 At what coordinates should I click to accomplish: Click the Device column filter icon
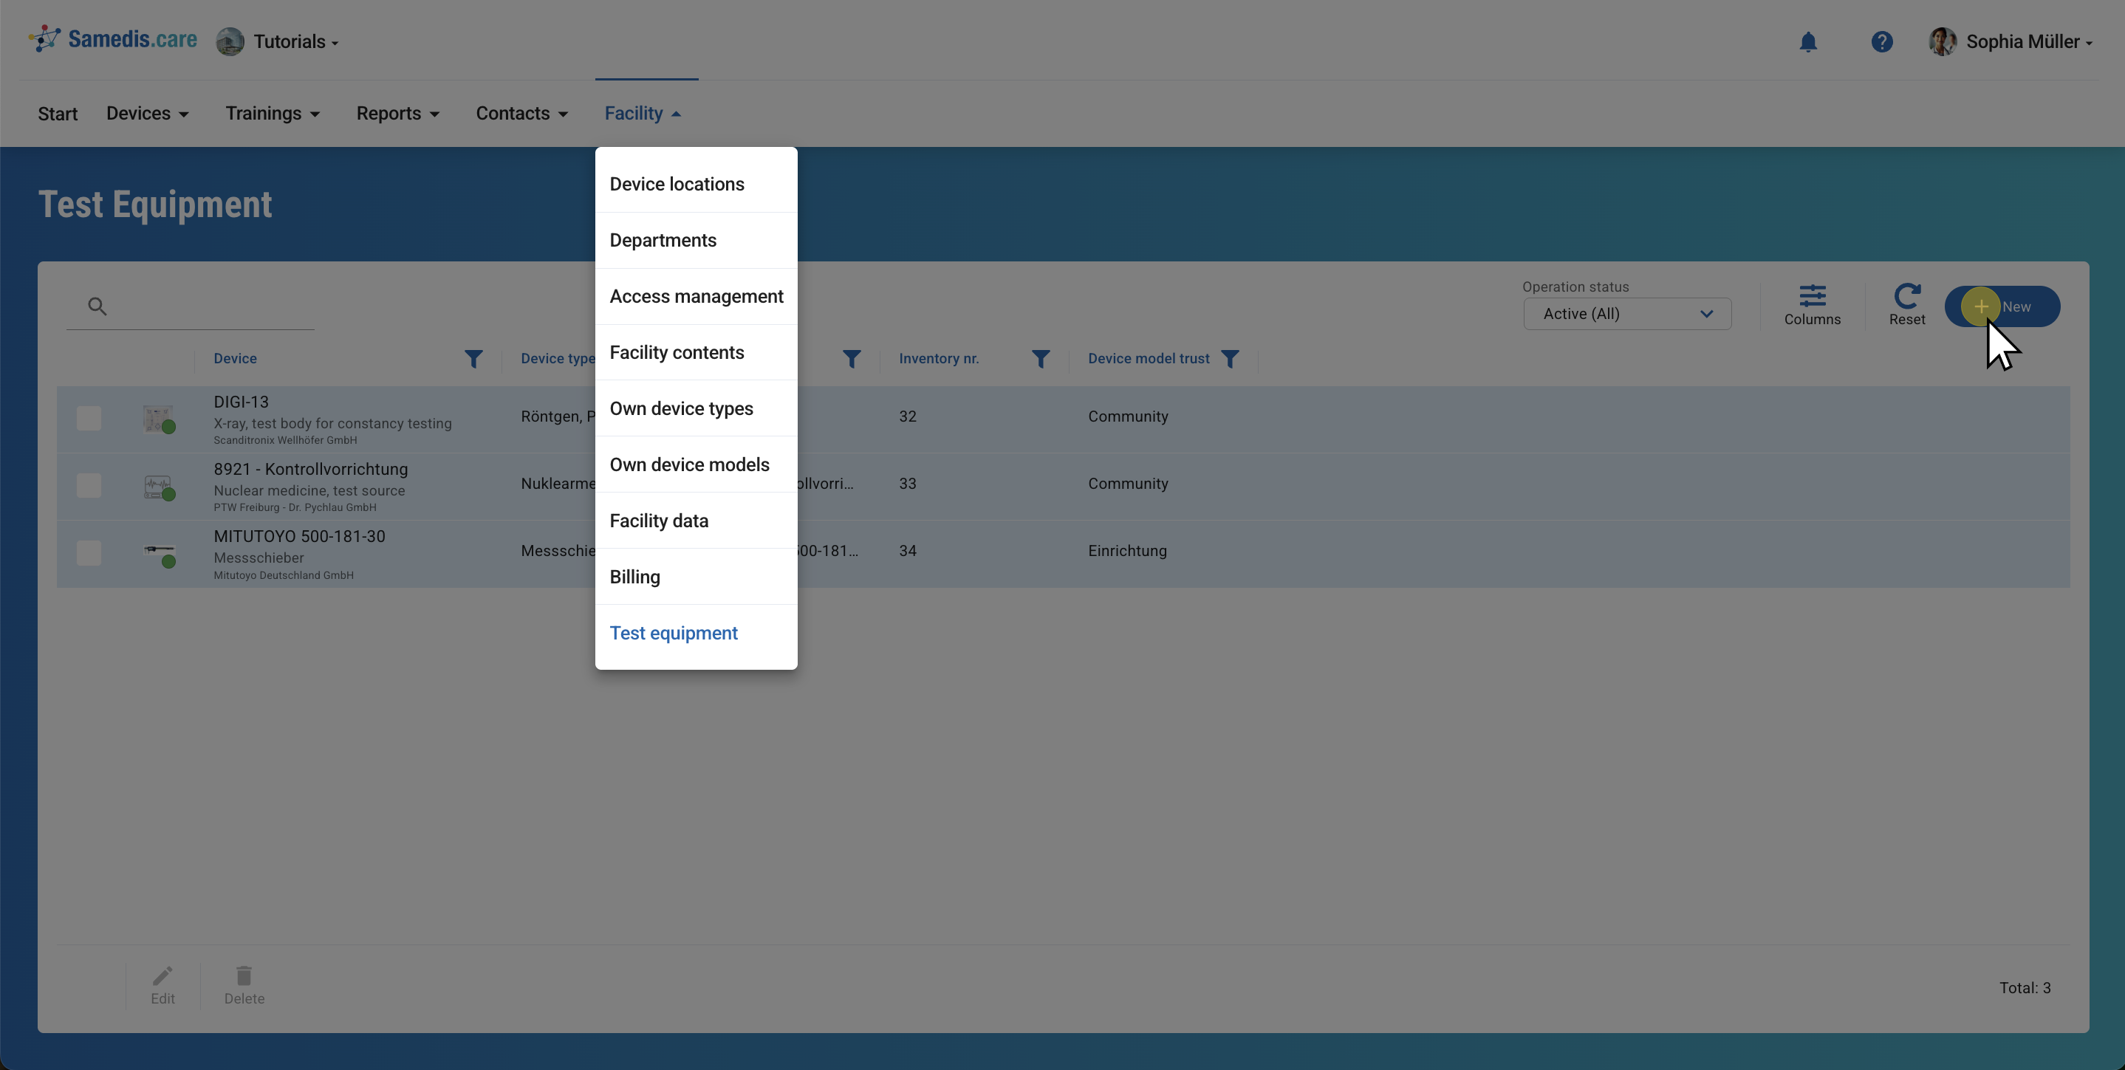(473, 359)
